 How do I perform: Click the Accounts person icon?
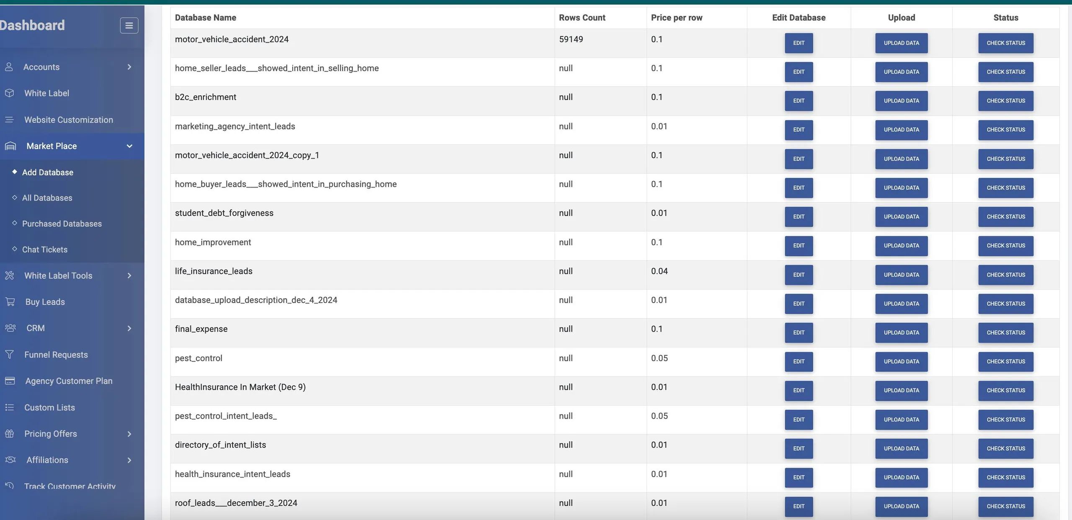9,67
